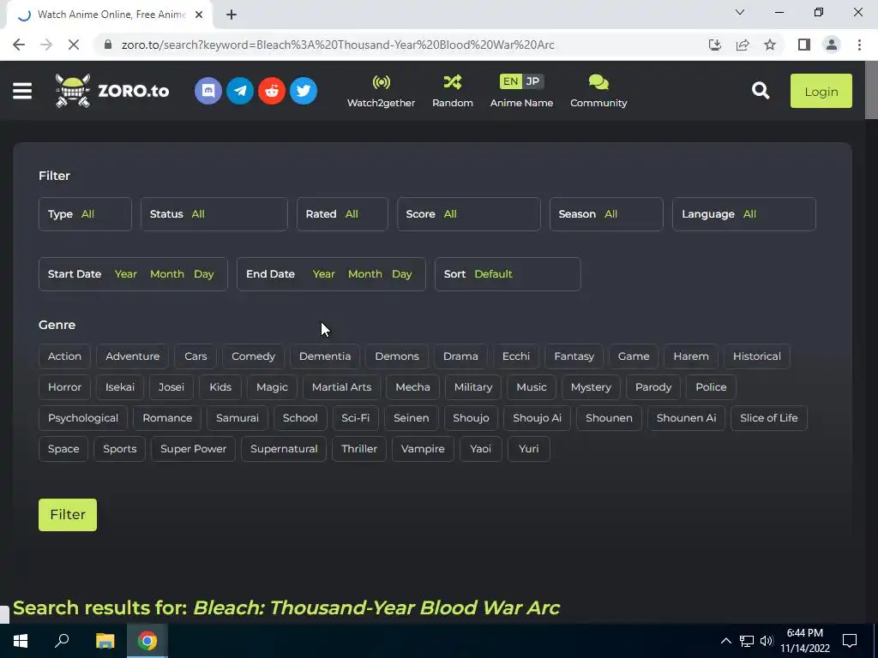Bookmark this page with the star

tap(770, 45)
